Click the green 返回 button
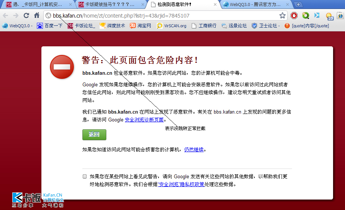This screenshot has height=210, width=345. coord(94,135)
